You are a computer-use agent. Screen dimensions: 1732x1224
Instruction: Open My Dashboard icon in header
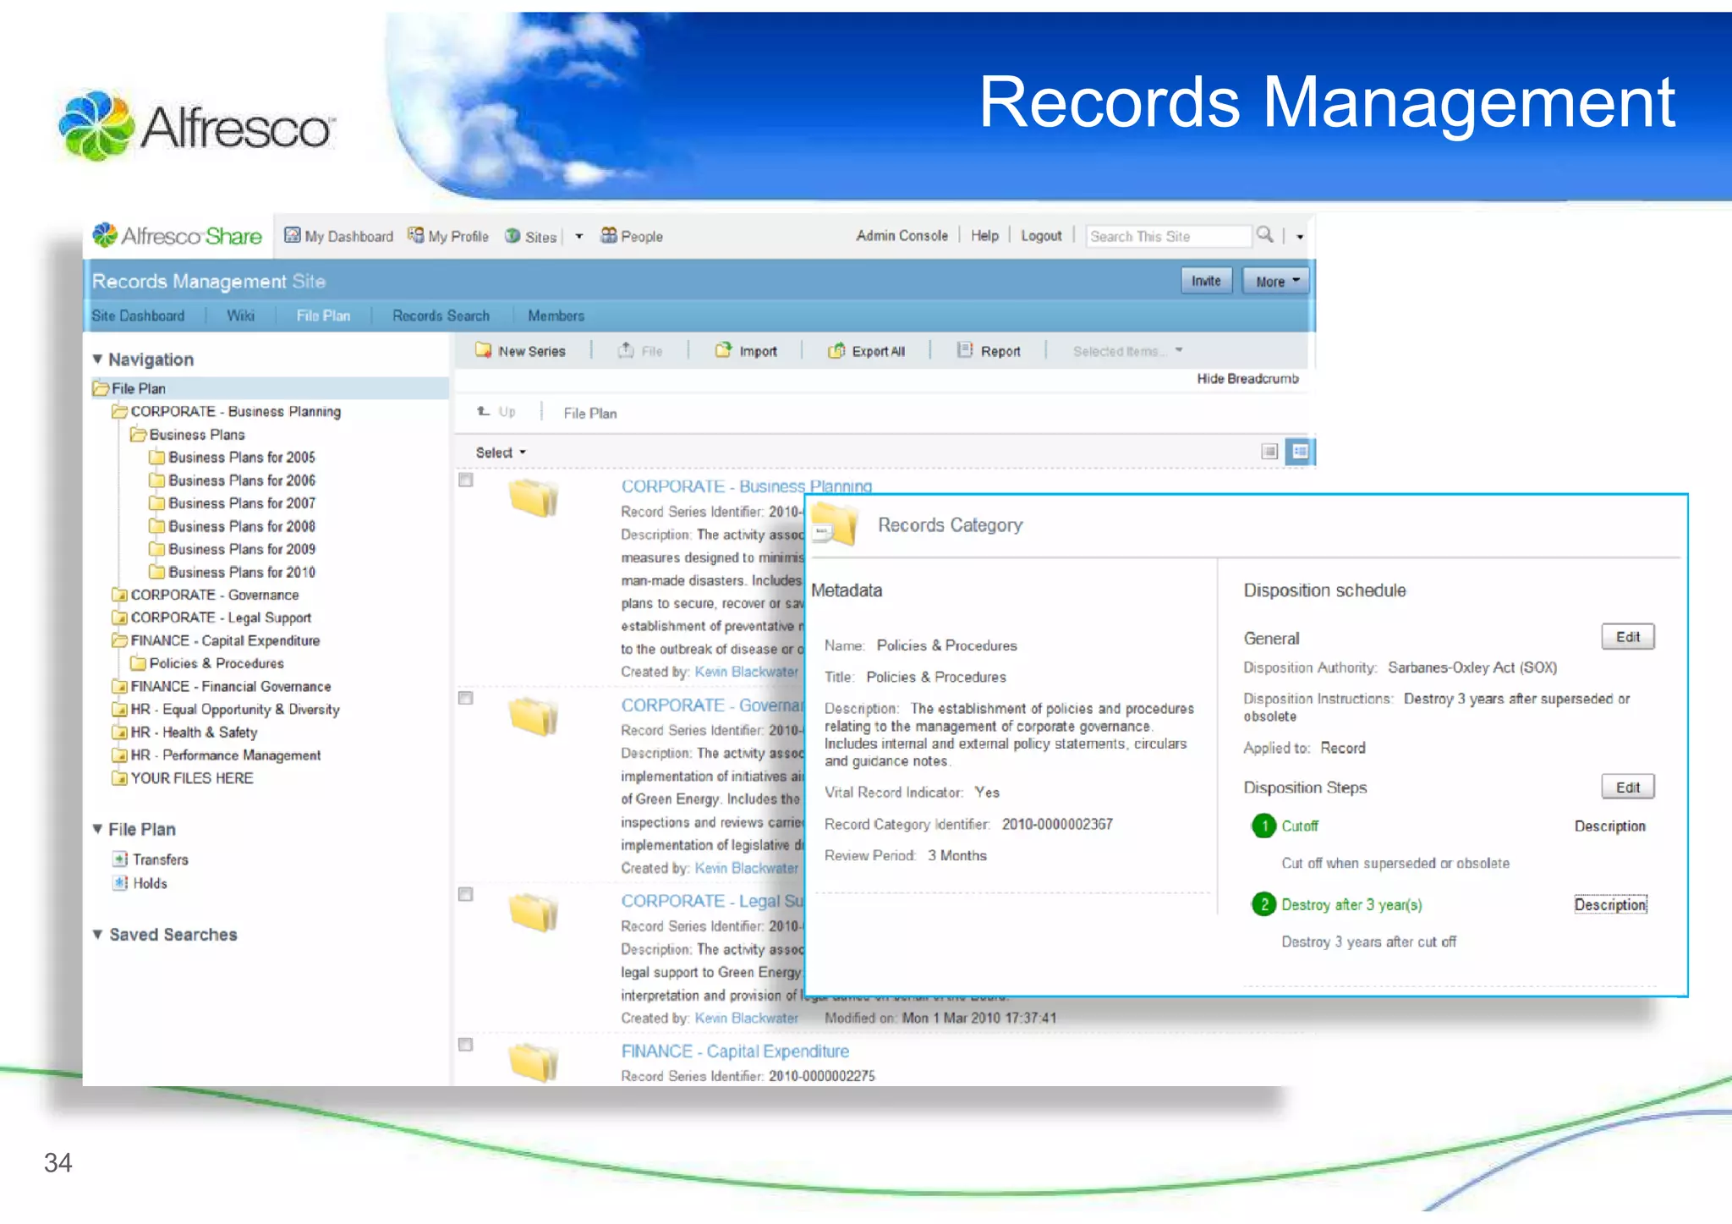[293, 235]
